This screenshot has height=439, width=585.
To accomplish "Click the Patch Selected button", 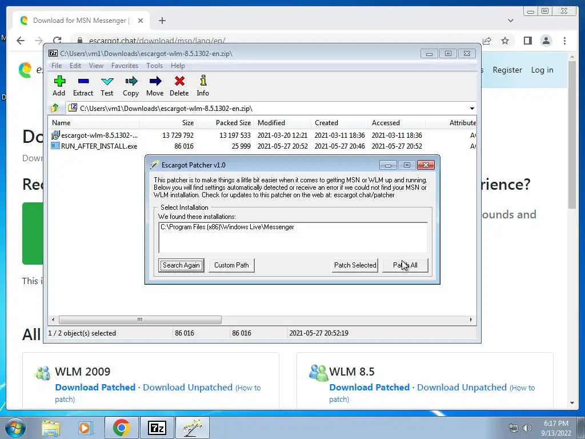I will tap(355, 265).
